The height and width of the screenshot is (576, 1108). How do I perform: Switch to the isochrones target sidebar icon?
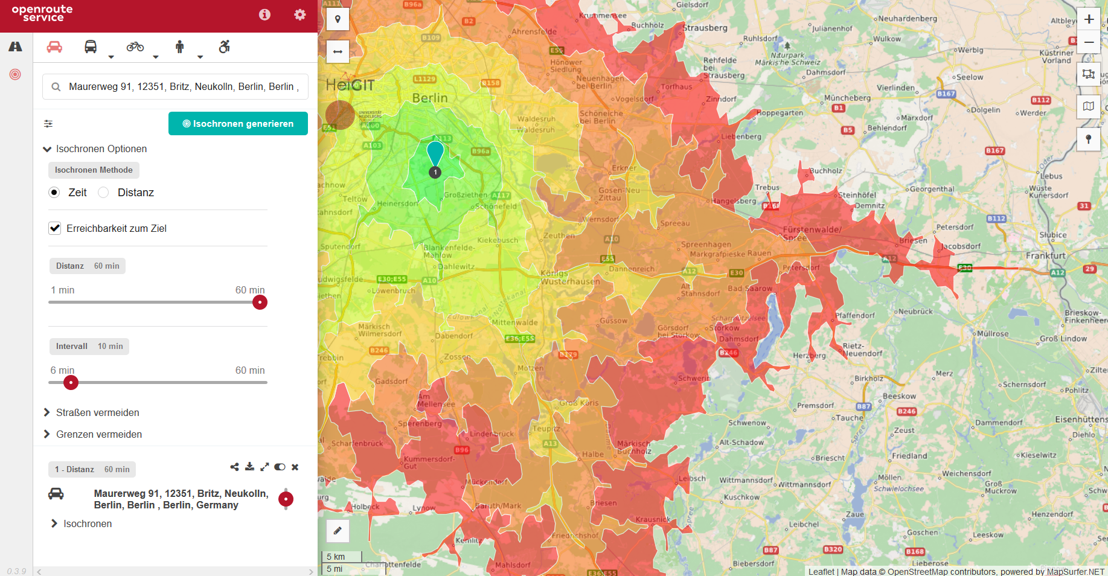15,74
